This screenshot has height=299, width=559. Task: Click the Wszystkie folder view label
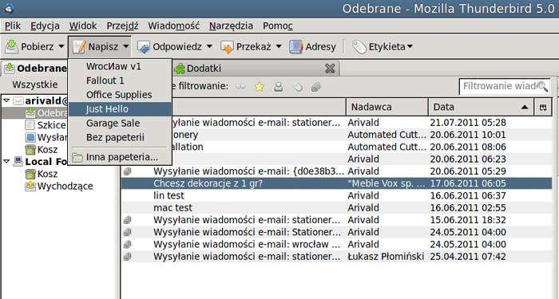[35, 85]
